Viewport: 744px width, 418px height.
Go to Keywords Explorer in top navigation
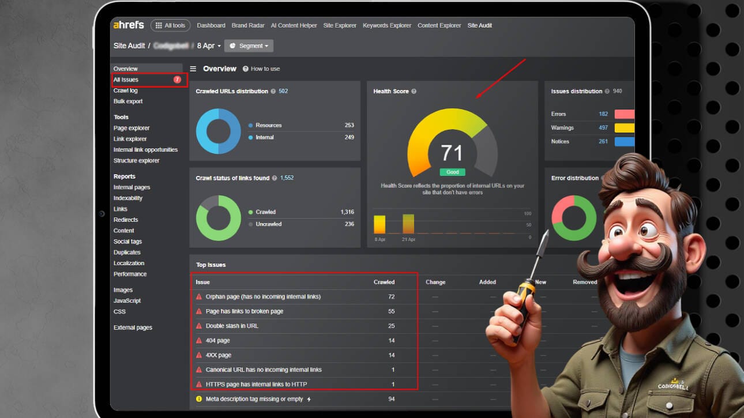(387, 25)
